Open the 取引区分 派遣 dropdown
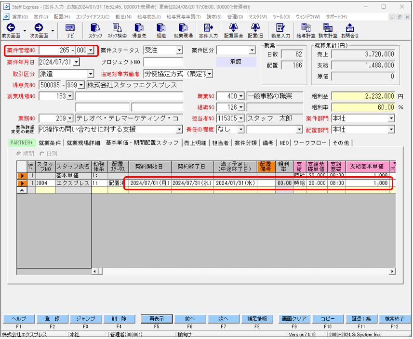413x339 pixels. 91,74
